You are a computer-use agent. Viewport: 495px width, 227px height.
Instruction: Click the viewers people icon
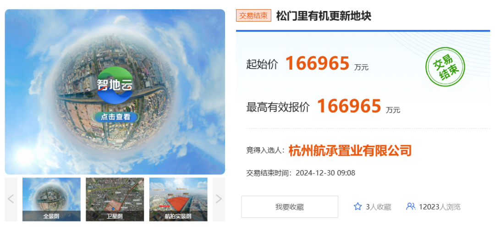coord(411,207)
